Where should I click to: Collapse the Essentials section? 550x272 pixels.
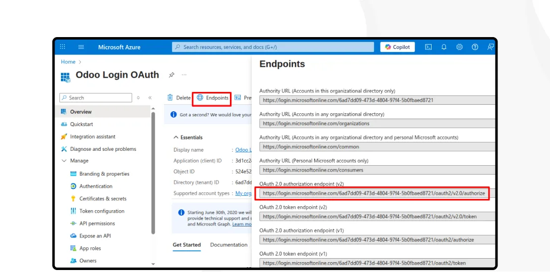176,137
